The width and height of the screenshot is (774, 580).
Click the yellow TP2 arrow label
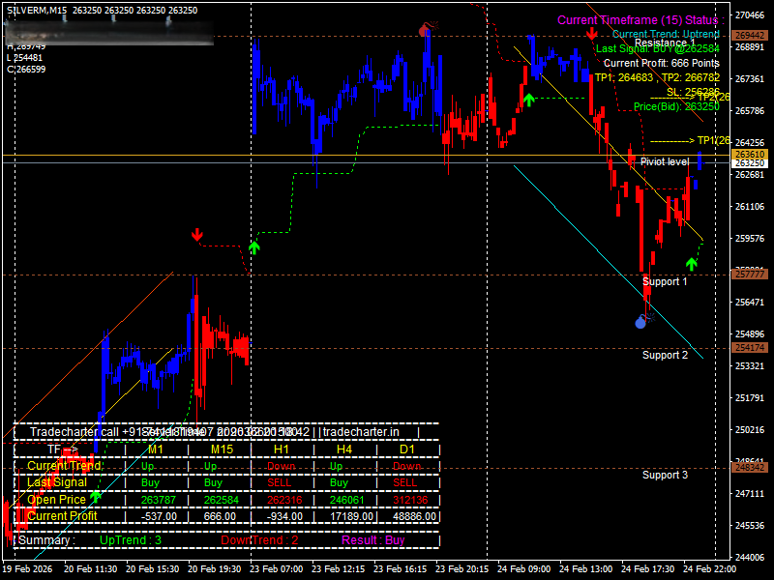[x=690, y=98]
